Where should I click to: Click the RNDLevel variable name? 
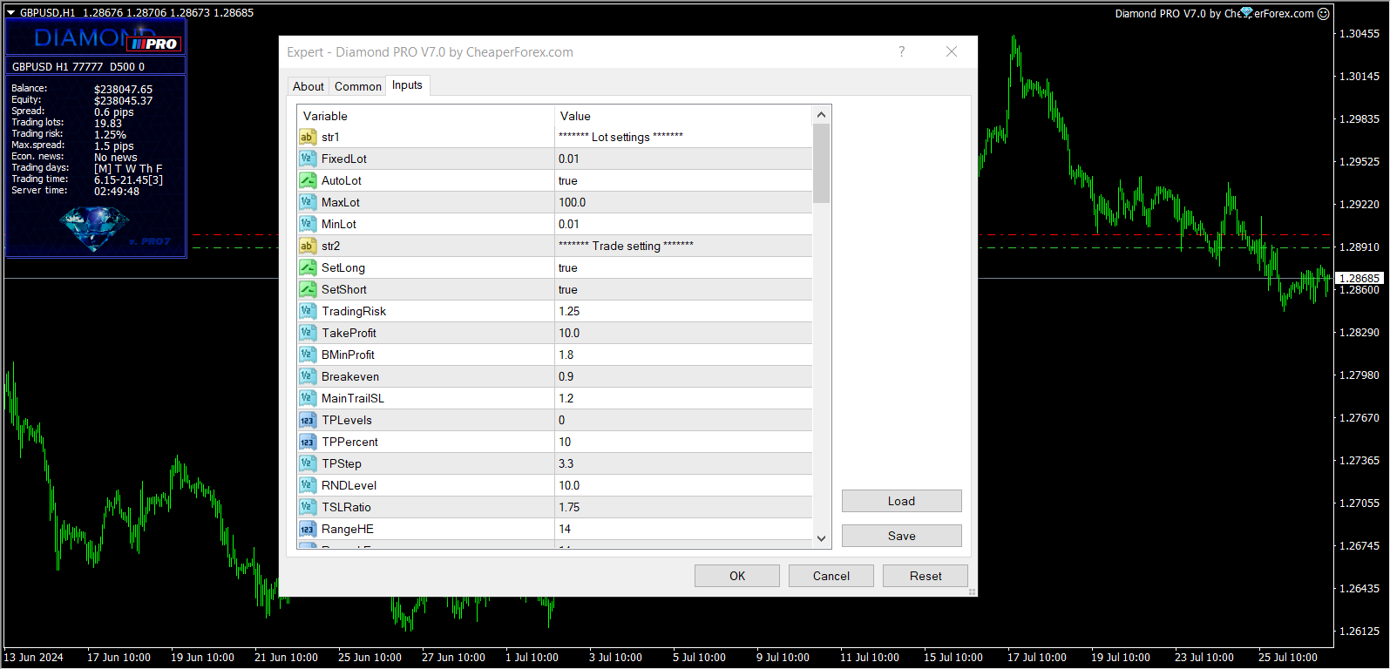click(349, 485)
